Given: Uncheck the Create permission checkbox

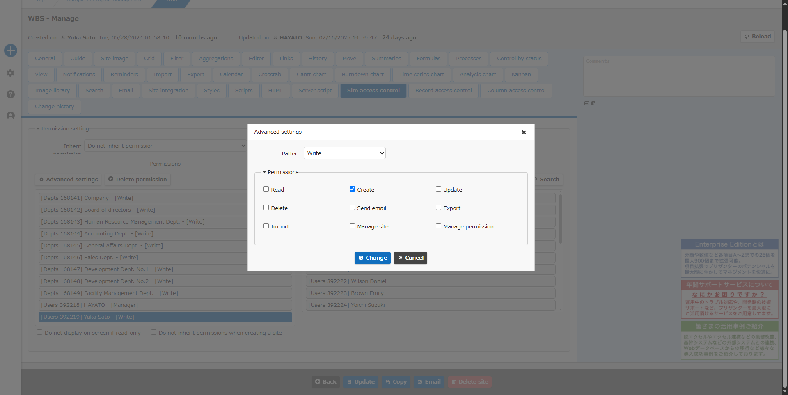Looking at the screenshot, I should coord(352,189).
